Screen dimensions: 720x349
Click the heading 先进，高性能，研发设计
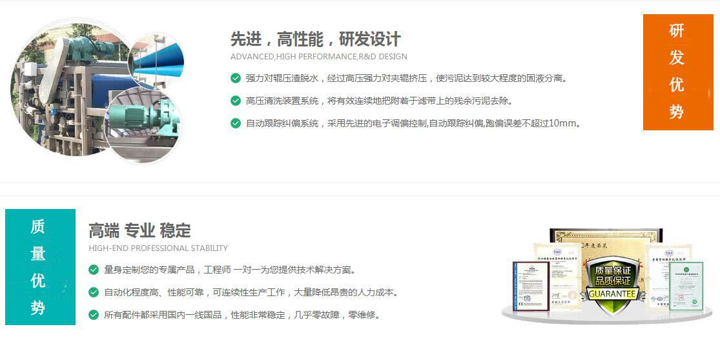[x=315, y=39]
